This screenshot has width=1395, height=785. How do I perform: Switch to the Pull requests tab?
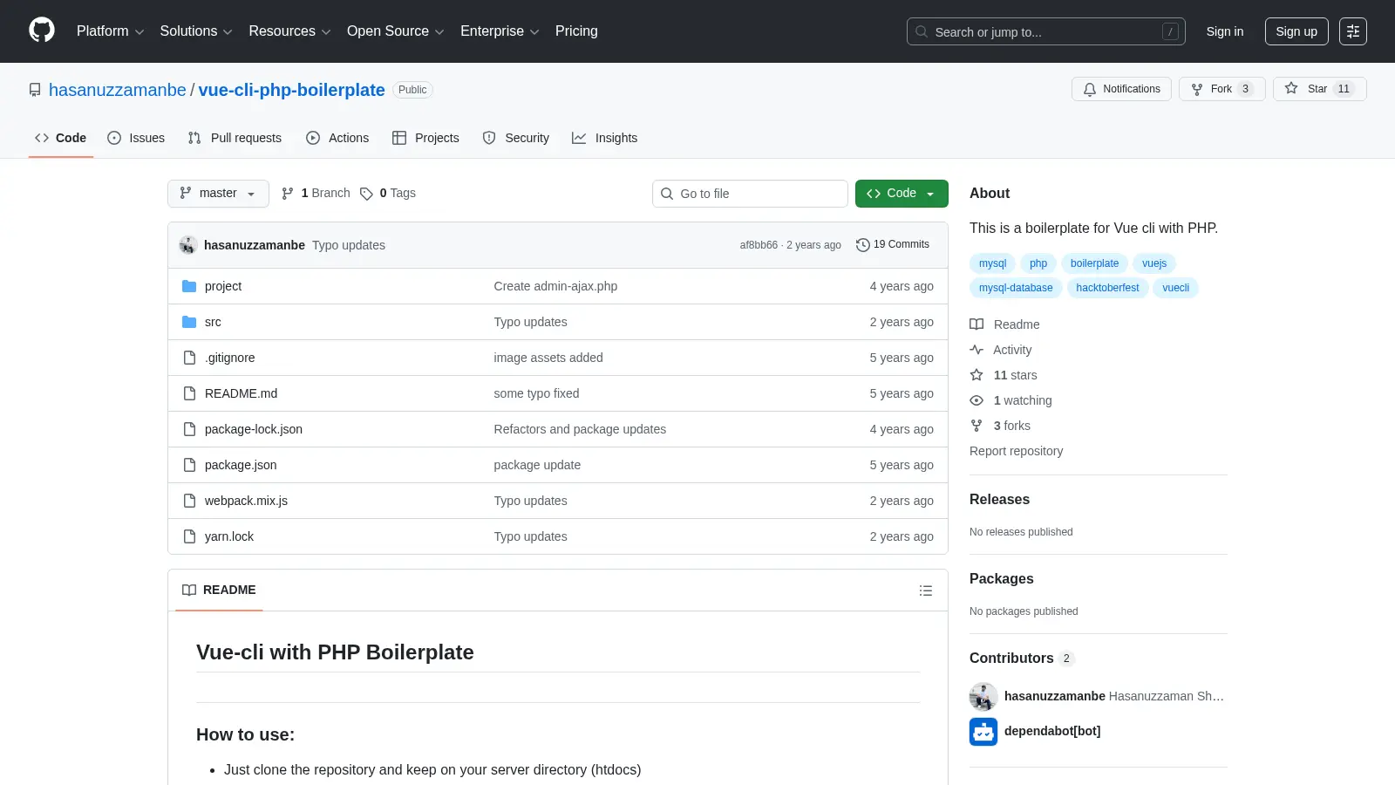tap(235, 138)
